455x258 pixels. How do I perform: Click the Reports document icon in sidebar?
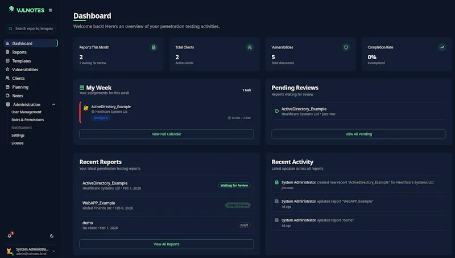pyautogui.click(x=7, y=52)
